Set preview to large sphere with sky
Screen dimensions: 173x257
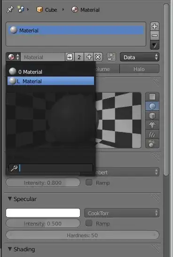[x=152, y=144]
